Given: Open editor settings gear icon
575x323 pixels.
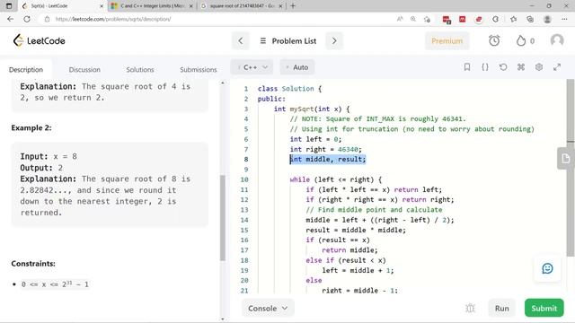Looking at the screenshot, I should pos(539,67).
